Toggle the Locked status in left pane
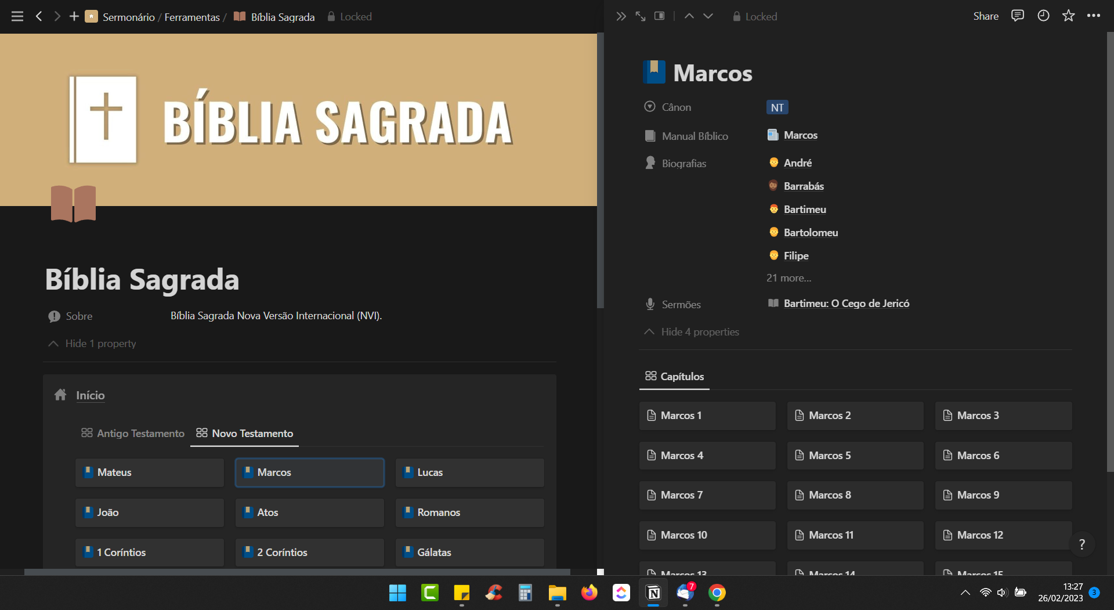 point(349,17)
